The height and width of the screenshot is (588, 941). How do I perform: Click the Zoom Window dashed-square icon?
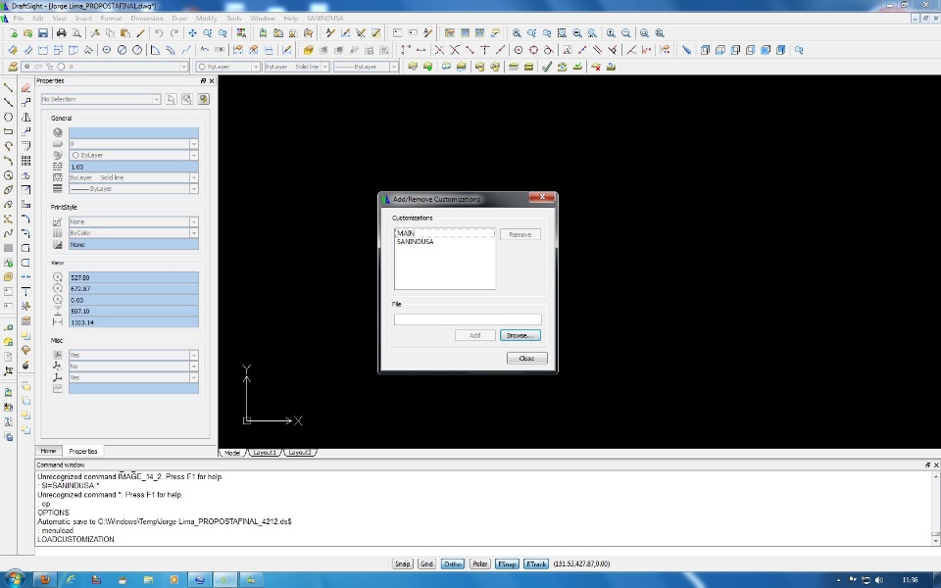click(562, 33)
